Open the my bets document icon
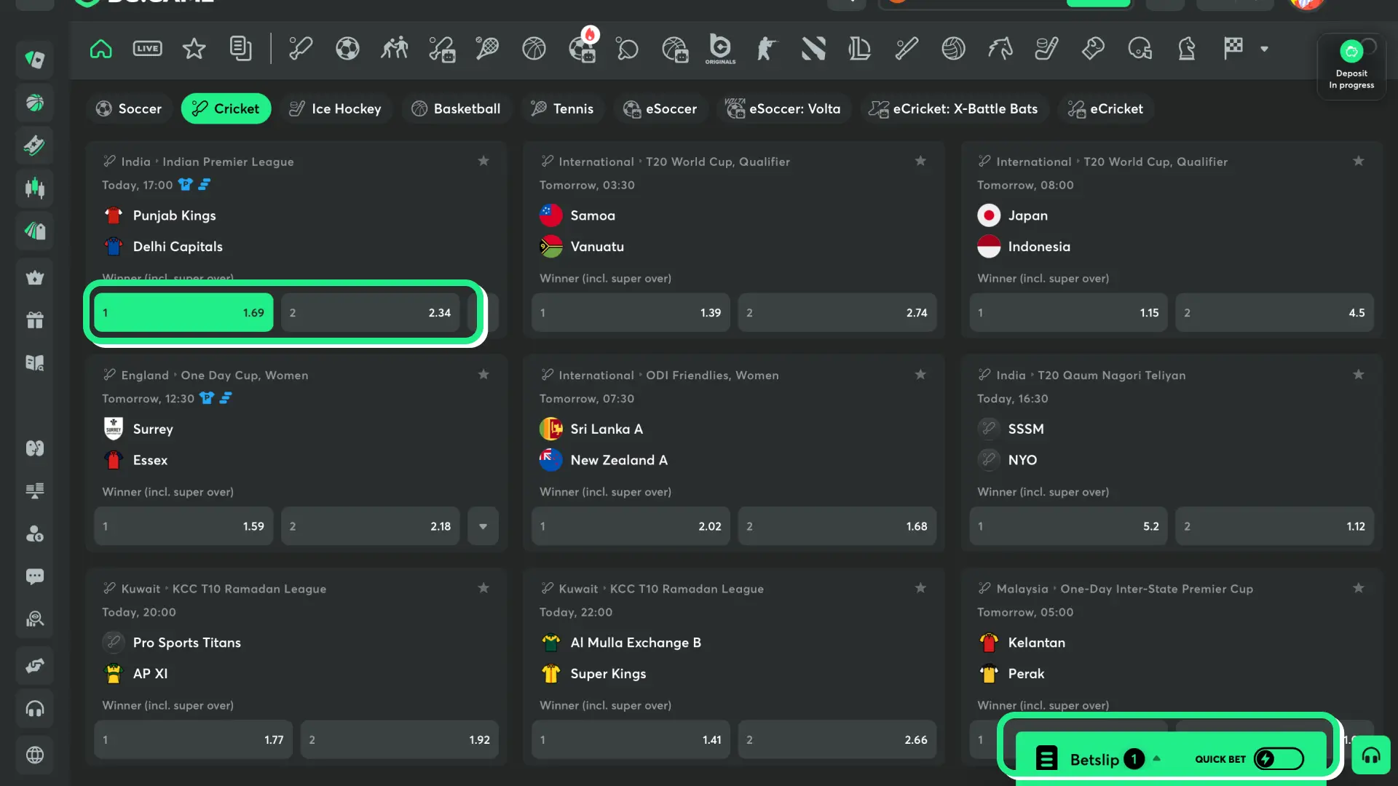1398x786 pixels. click(240, 49)
